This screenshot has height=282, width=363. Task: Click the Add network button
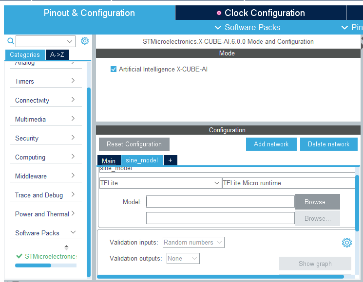click(271, 144)
